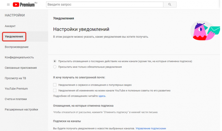
Task: Open «Конфиденциальность» settings page
Action: coord(19,57)
